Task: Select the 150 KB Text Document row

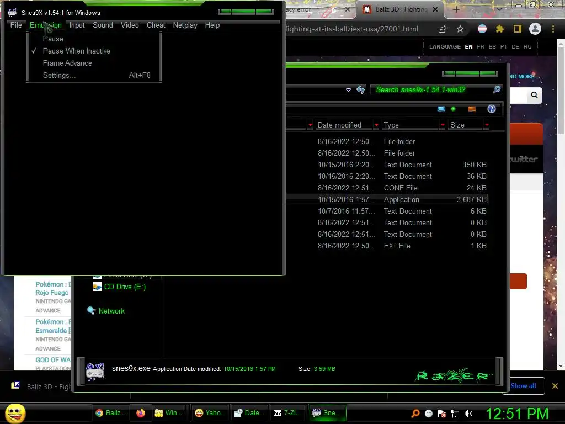Action: click(387, 165)
